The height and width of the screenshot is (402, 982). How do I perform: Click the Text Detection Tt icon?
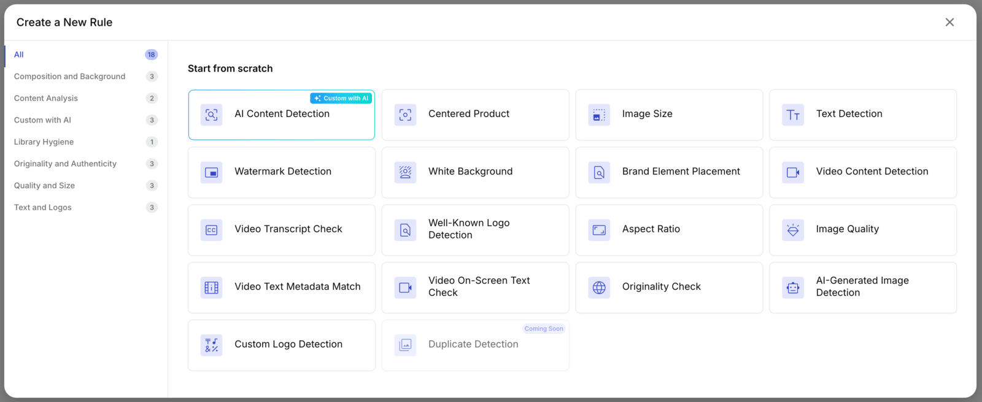pos(793,115)
